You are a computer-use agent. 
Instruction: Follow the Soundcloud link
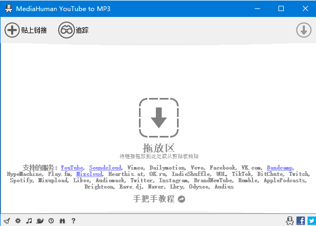coord(105,168)
